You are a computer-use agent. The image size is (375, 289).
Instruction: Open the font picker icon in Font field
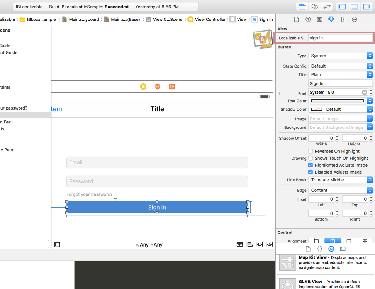(364, 92)
